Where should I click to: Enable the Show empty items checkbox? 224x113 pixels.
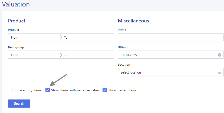[x=10, y=90]
